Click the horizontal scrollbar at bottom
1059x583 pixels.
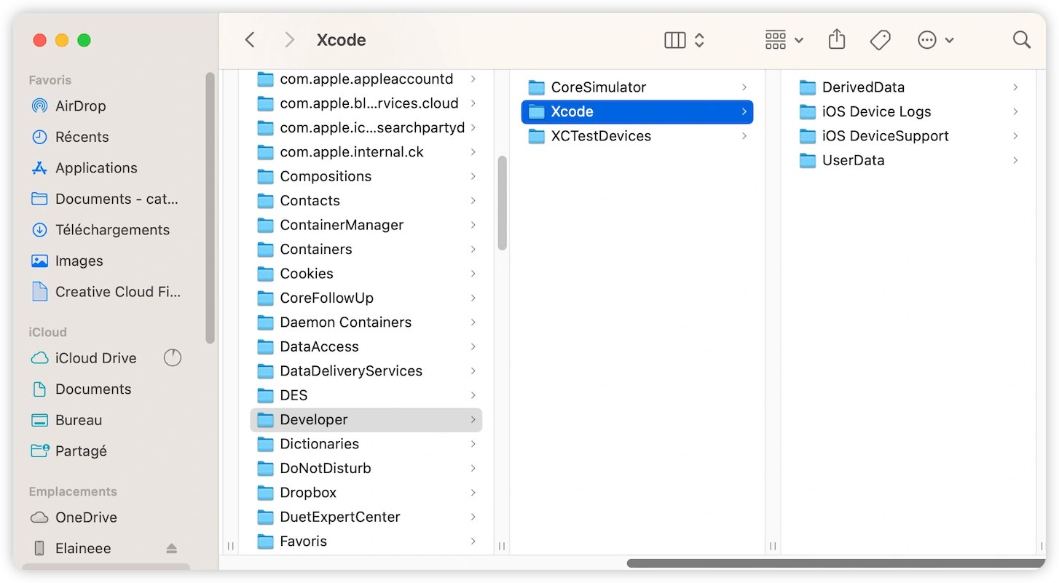click(x=835, y=563)
